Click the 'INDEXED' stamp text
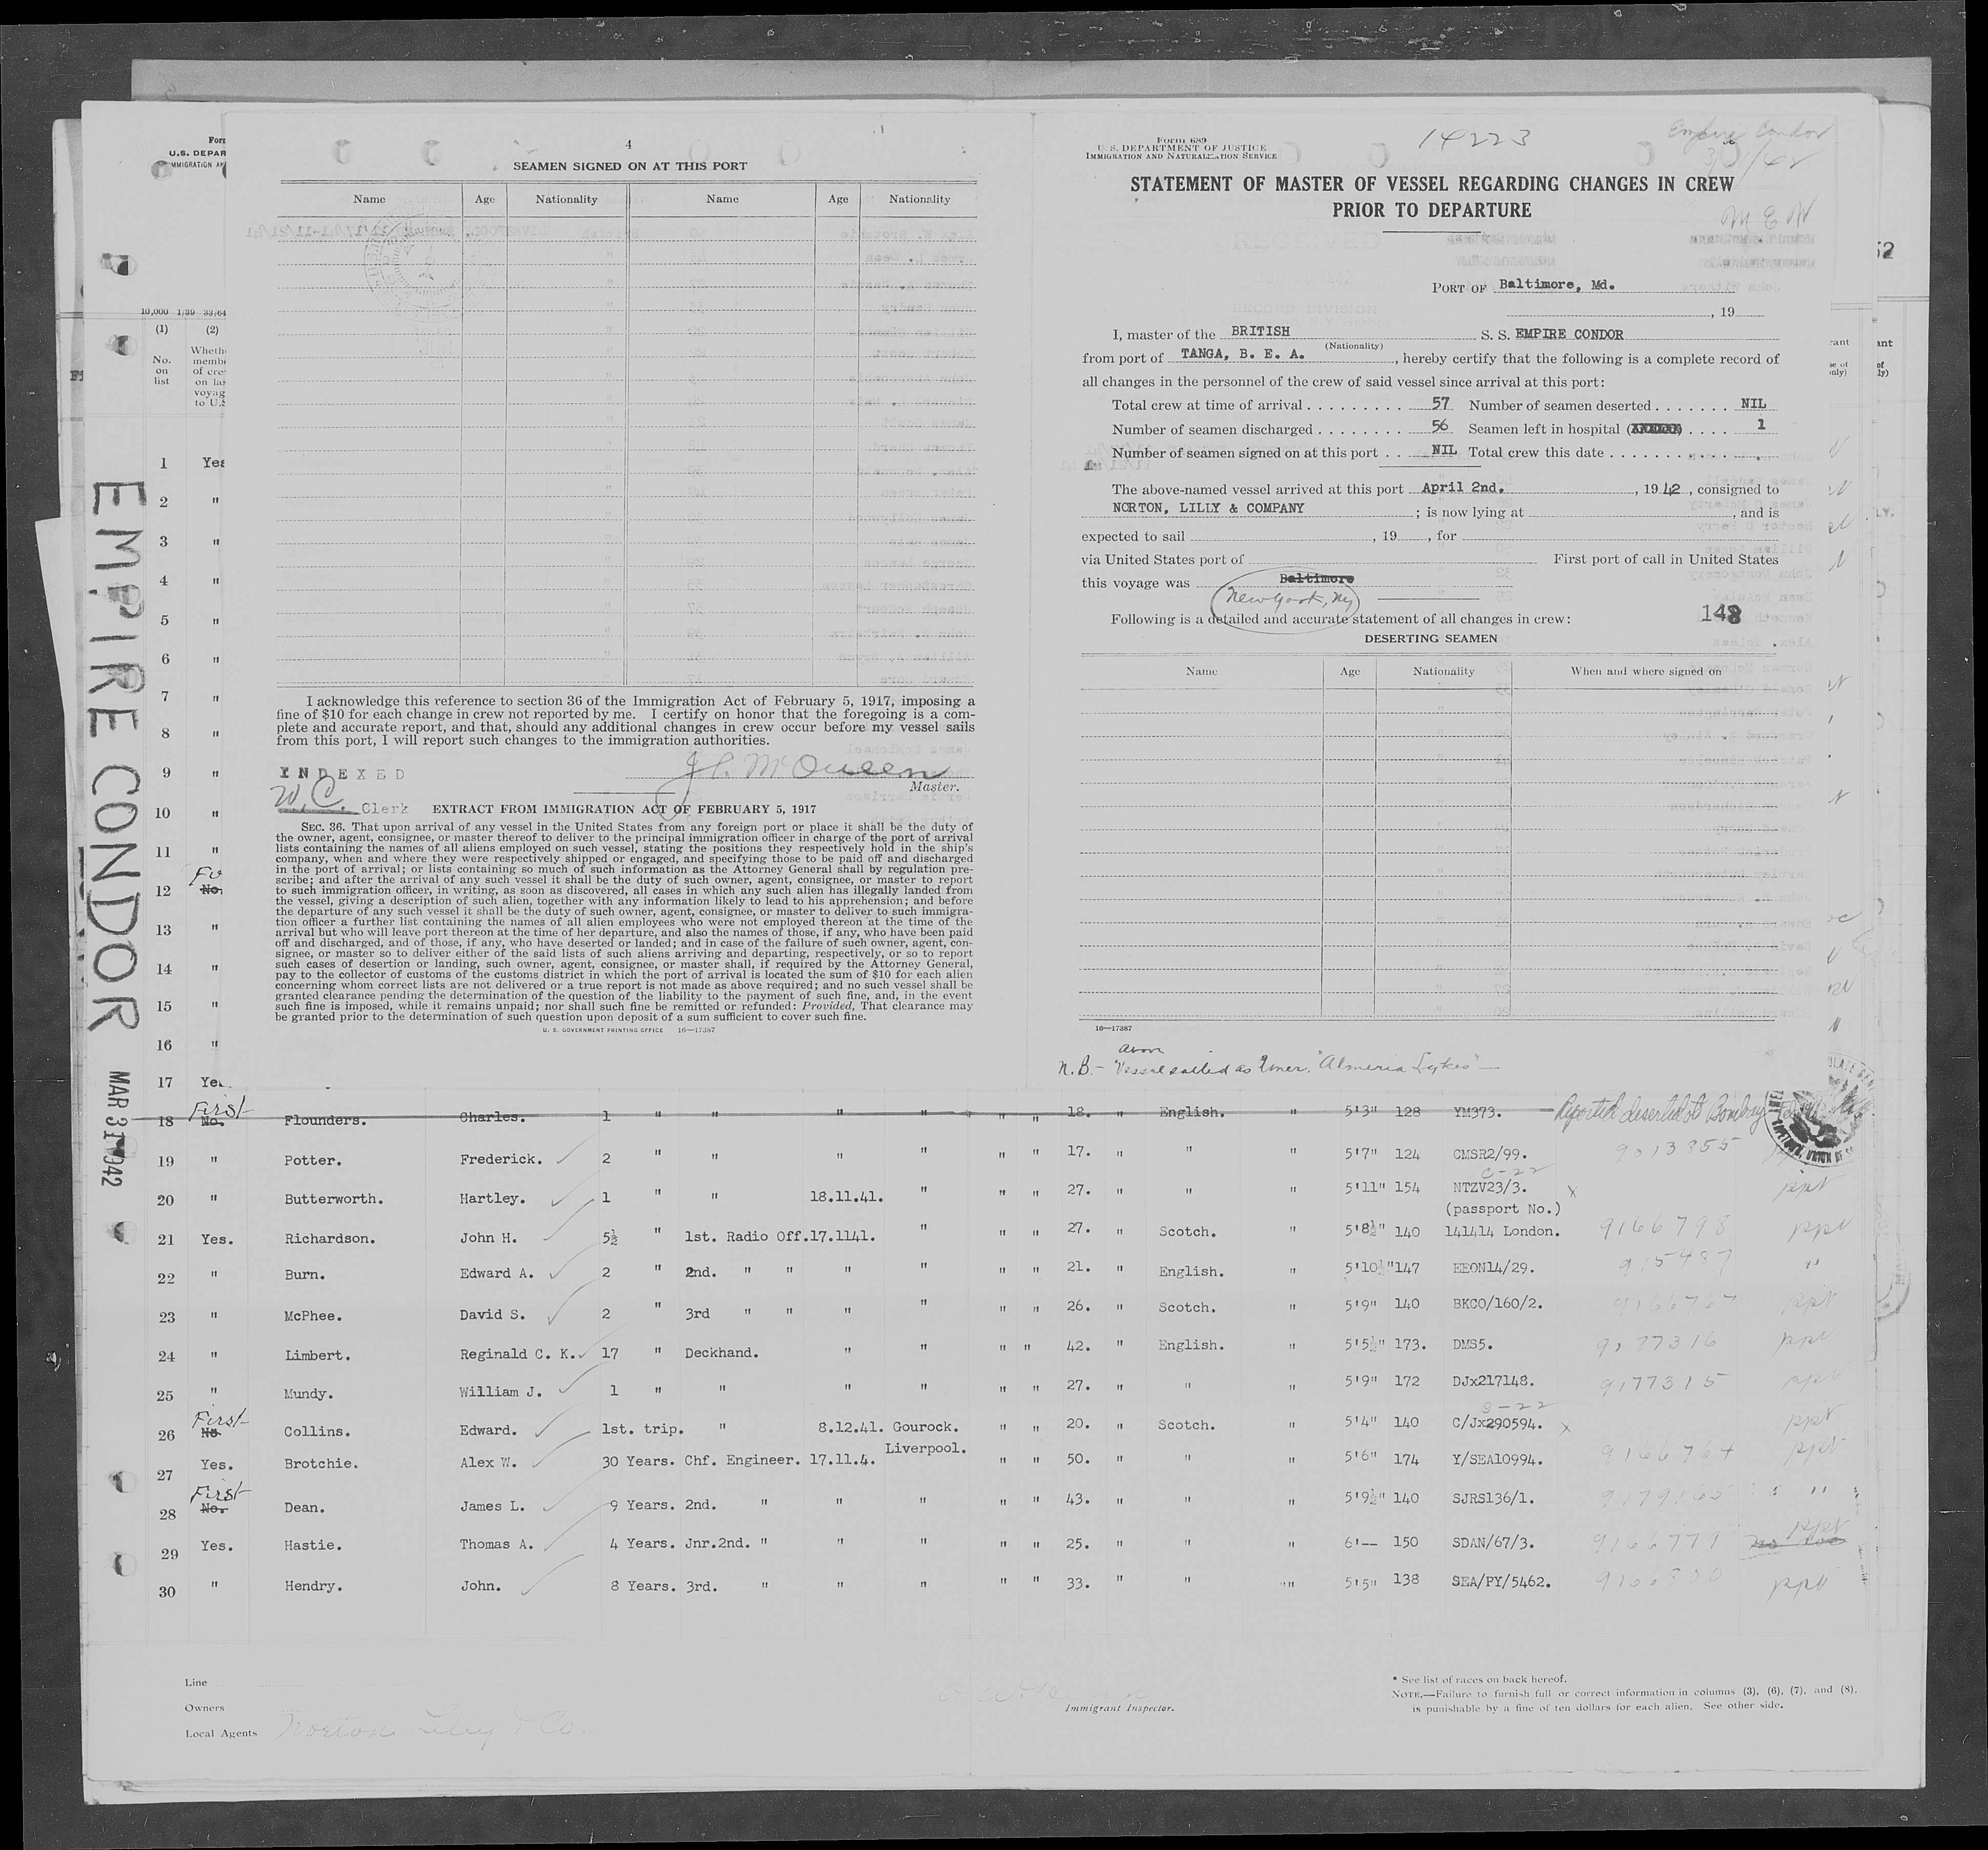Image resolution: width=1988 pixels, height=1850 pixels. click(343, 774)
